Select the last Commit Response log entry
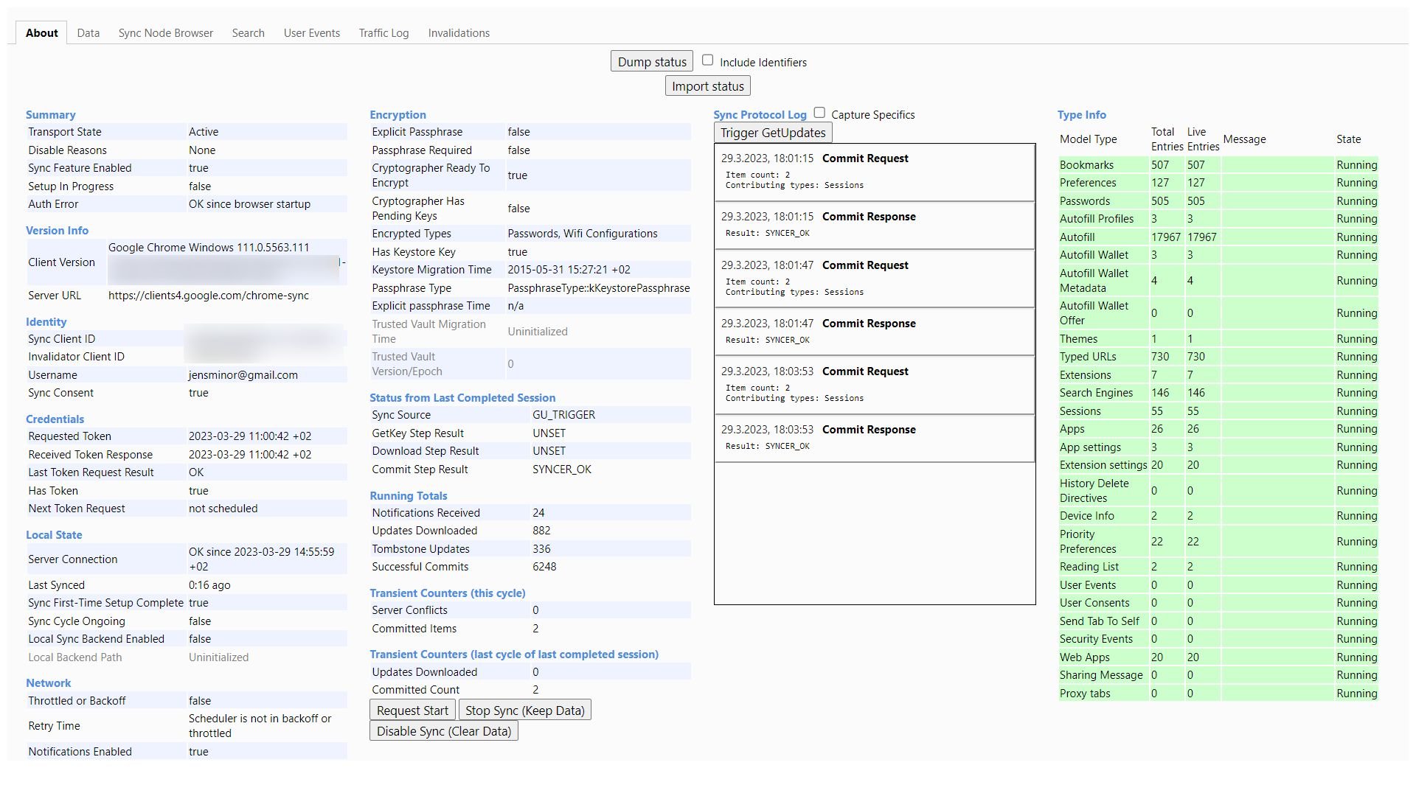The height and width of the screenshot is (796, 1416). tap(874, 438)
